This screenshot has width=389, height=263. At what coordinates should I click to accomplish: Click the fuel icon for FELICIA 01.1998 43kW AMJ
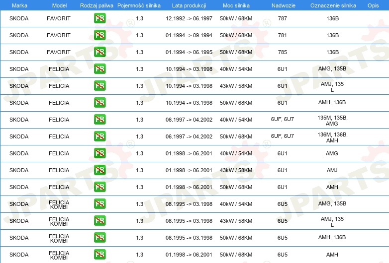tap(99, 170)
